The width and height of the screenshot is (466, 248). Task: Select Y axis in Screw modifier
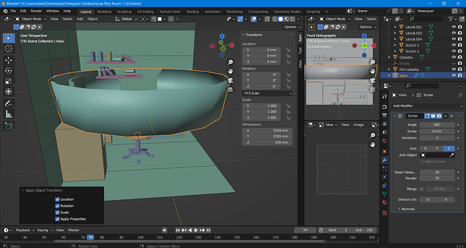[437, 148]
